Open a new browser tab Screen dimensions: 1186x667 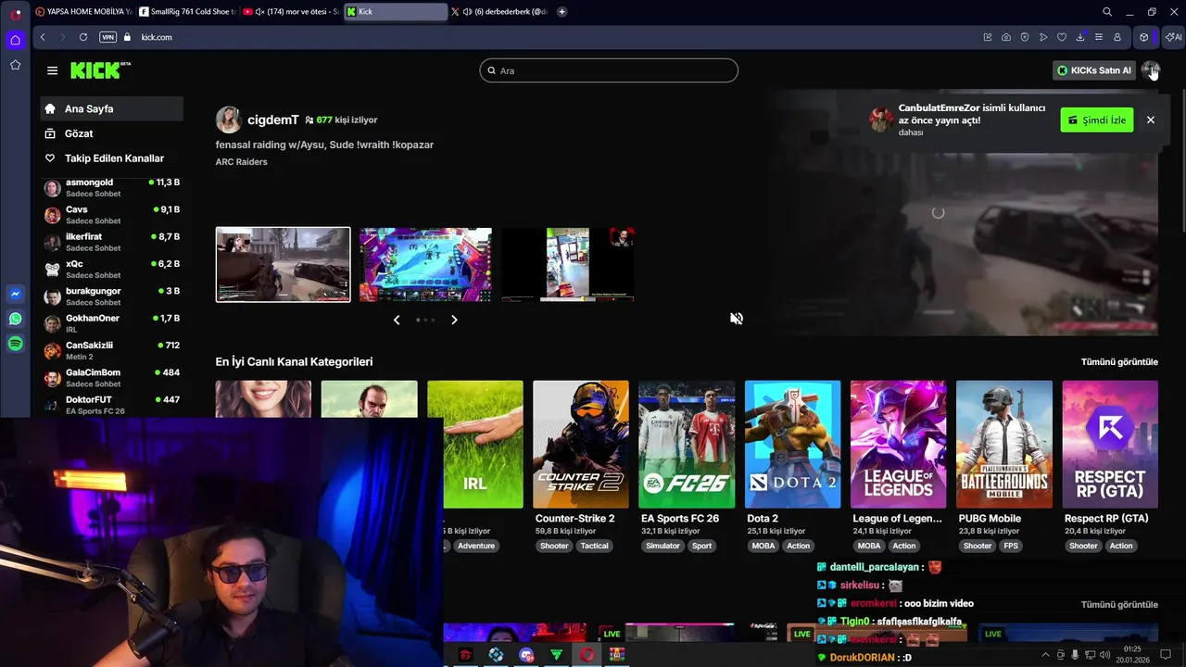[561, 12]
